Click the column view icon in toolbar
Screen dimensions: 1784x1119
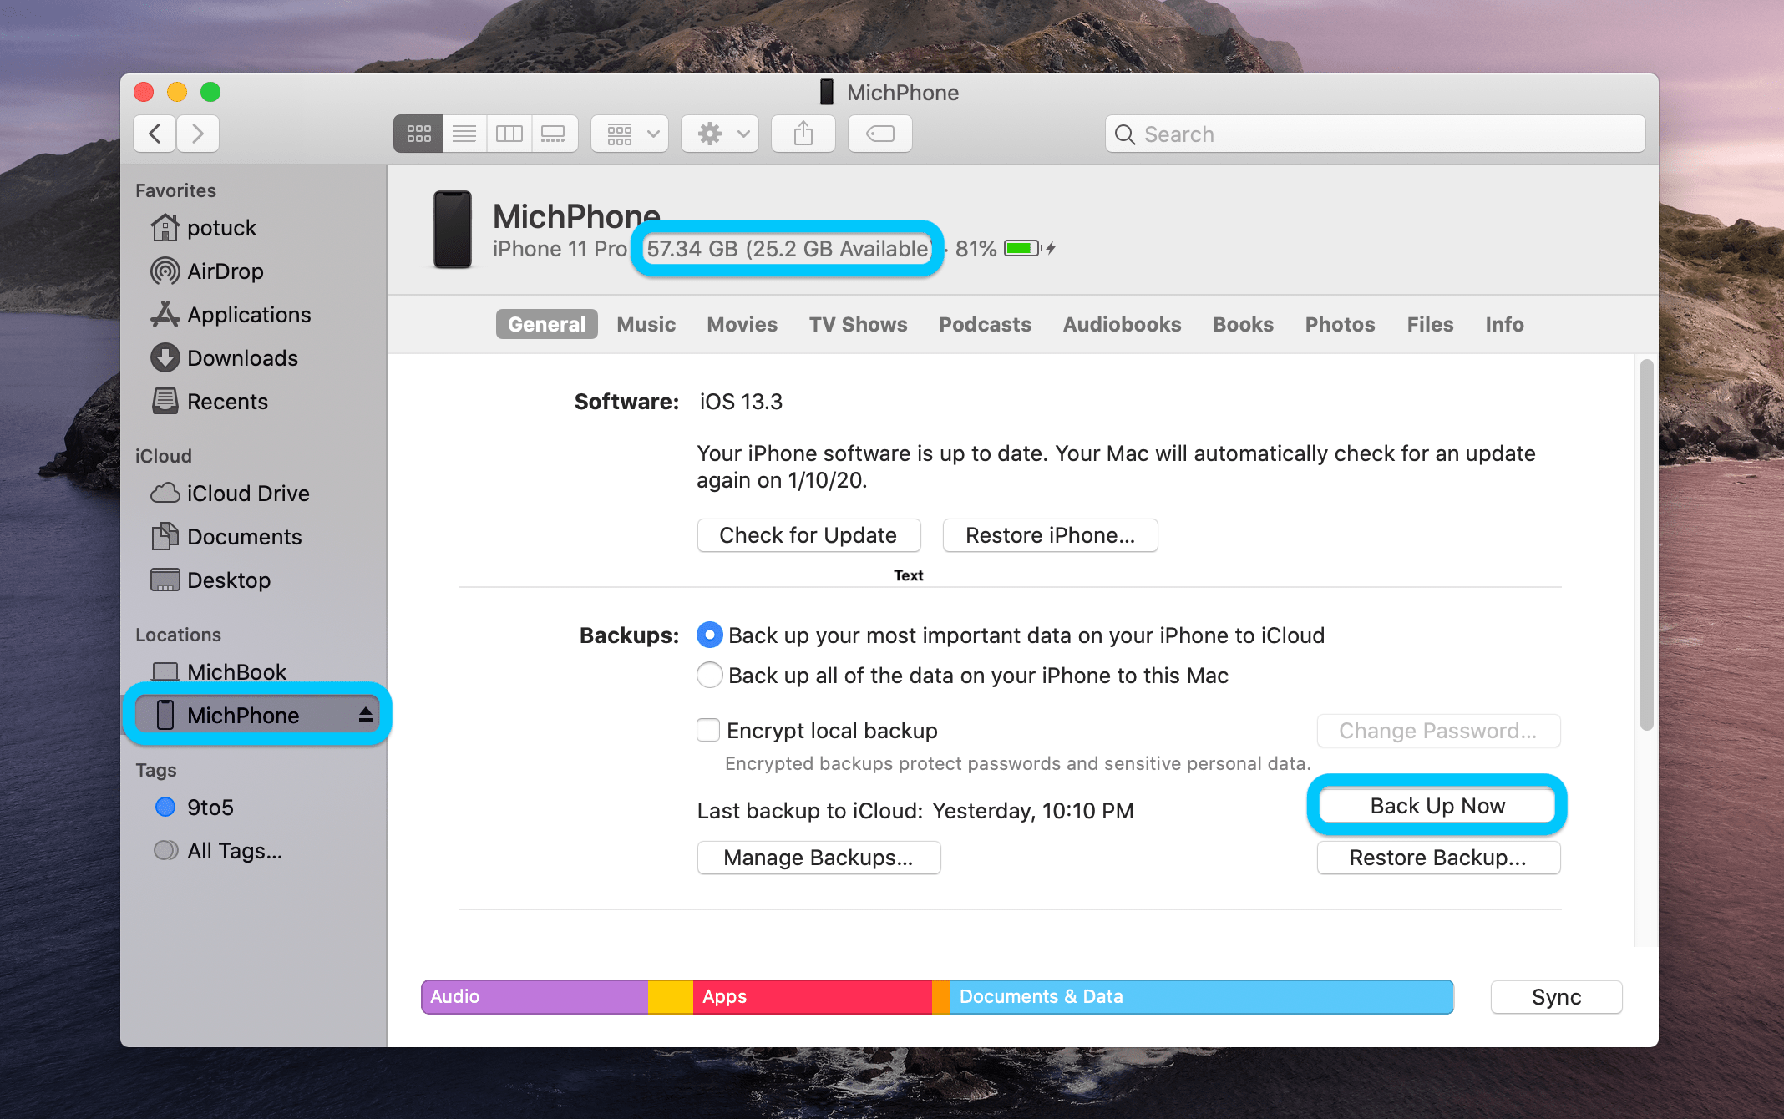(x=508, y=134)
